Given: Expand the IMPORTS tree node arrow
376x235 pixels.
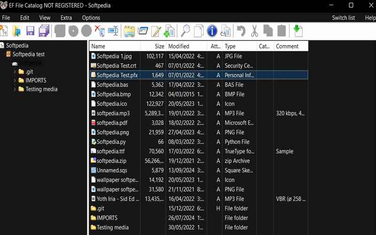Looking at the screenshot, I should point(15,80).
